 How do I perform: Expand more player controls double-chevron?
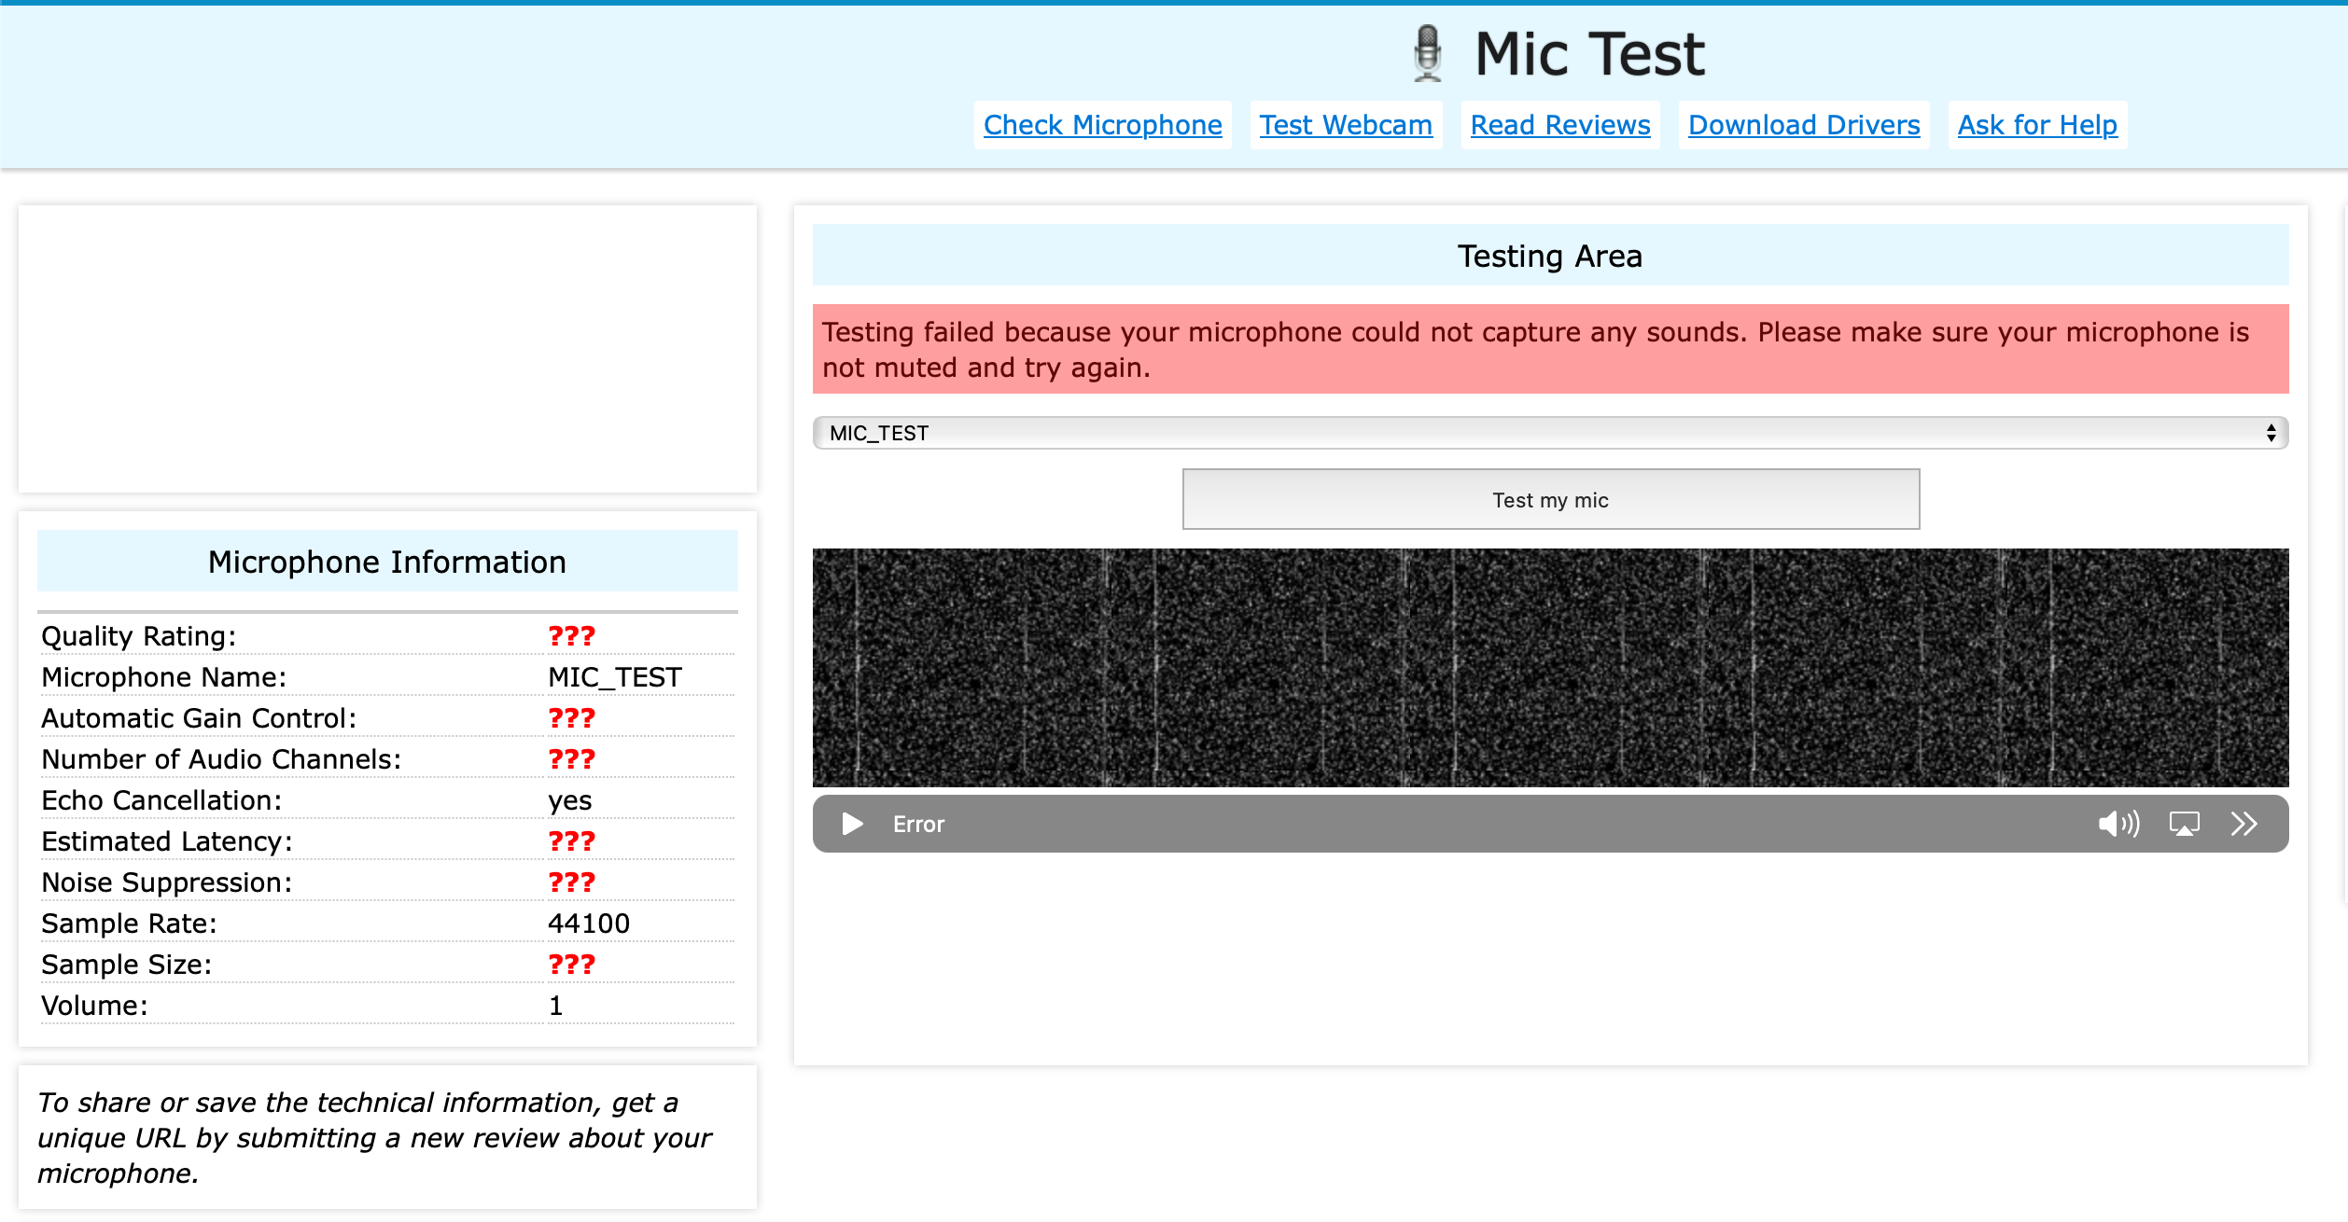(x=2244, y=824)
